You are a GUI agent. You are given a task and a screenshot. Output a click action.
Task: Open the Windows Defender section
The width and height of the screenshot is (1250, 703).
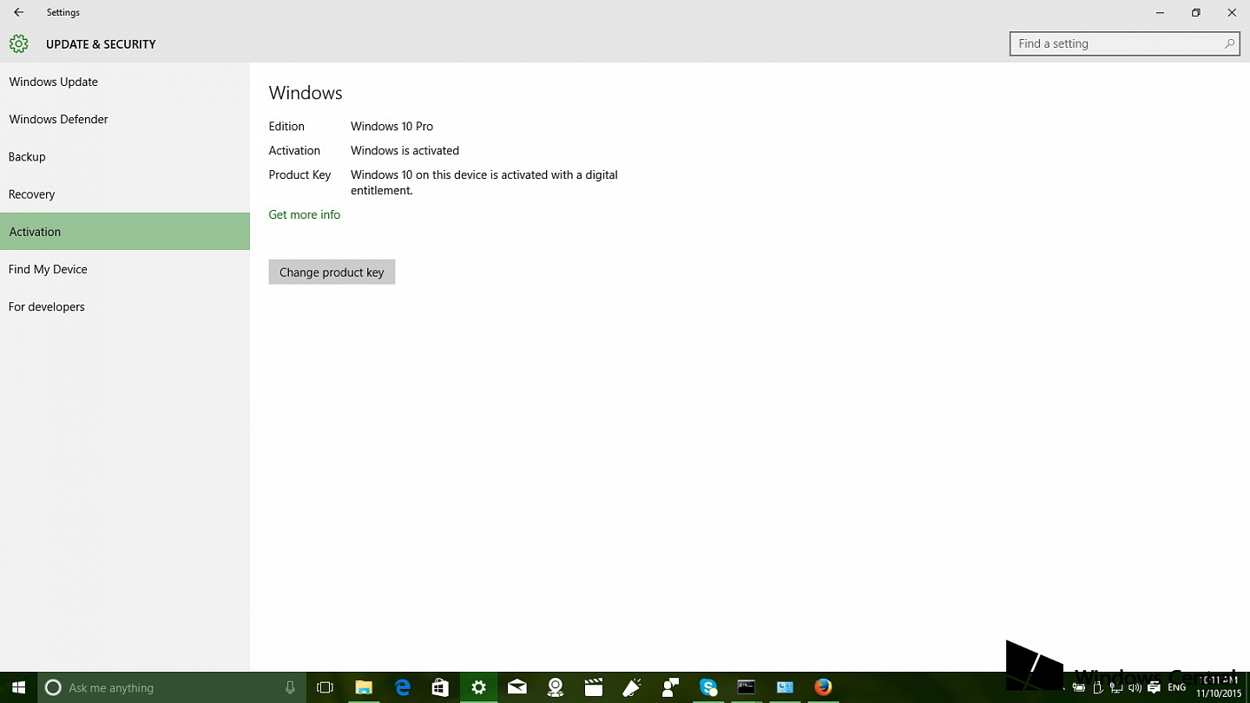click(x=125, y=119)
